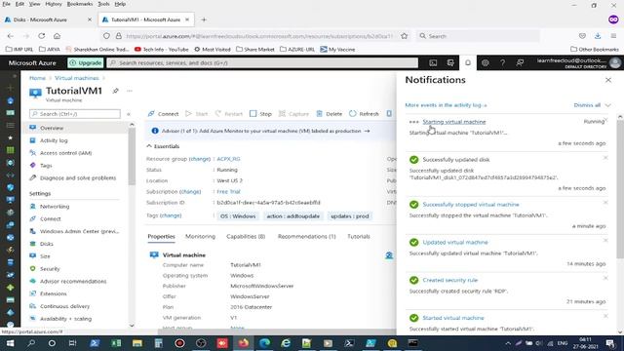Click the feedback icon in header
This screenshot has height=351, width=624.
click(x=520, y=62)
